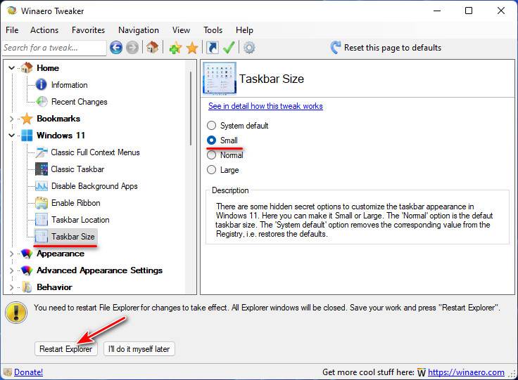Click the Information blue 'i' icon in tree

(42, 85)
